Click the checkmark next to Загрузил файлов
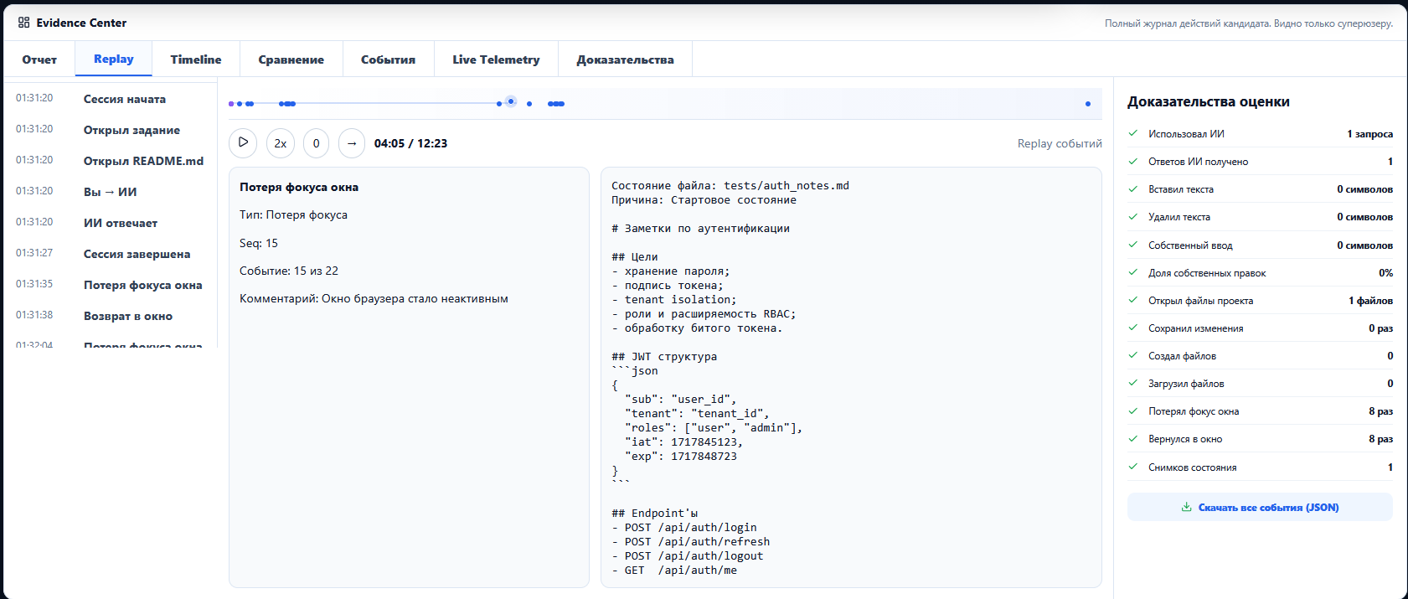 [1133, 383]
